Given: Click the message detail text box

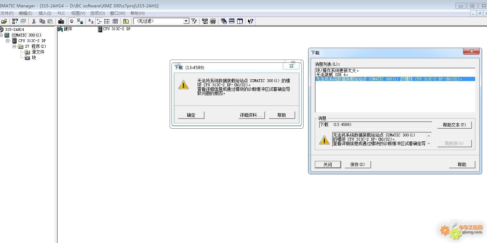Looking at the screenshot, I should pyautogui.click(x=382, y=139).
